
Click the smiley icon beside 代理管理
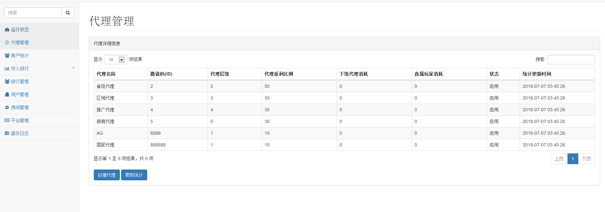(x=7, y=42)
